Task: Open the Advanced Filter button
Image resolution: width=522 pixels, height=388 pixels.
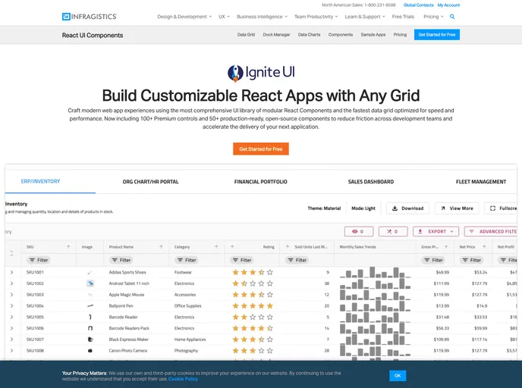Action: 492,231
